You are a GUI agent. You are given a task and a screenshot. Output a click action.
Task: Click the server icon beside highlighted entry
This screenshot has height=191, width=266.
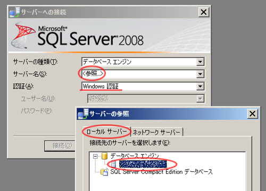pyautogui.click(x=113, y=164)
